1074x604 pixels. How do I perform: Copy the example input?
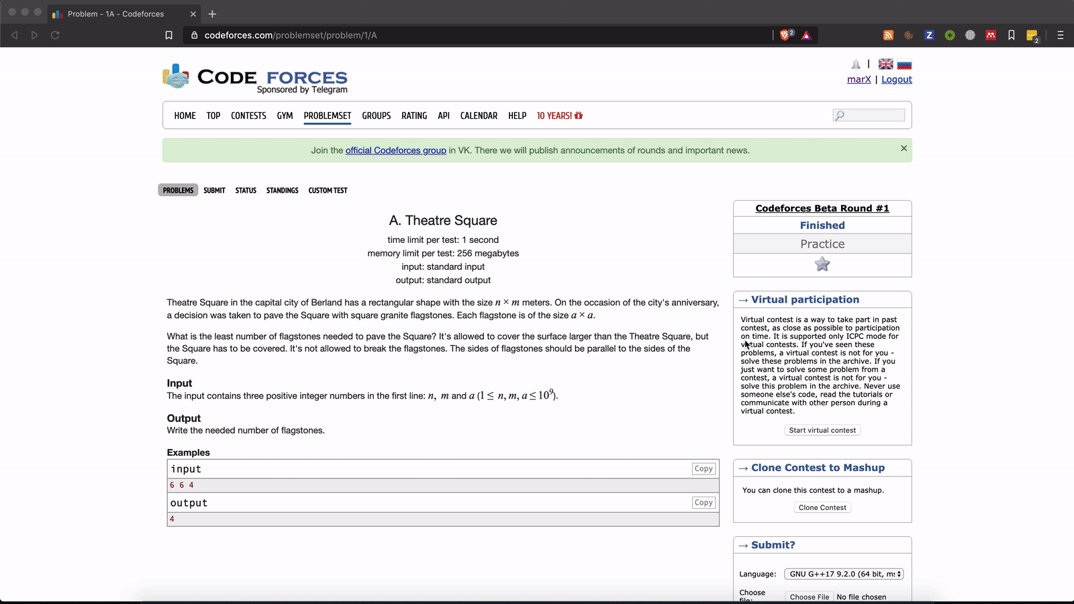[x=703, y=469]
